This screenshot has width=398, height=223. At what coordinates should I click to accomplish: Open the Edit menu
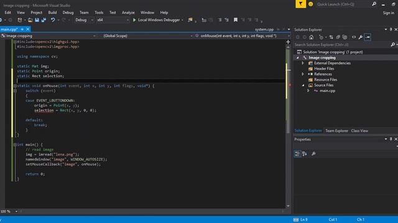8,12
